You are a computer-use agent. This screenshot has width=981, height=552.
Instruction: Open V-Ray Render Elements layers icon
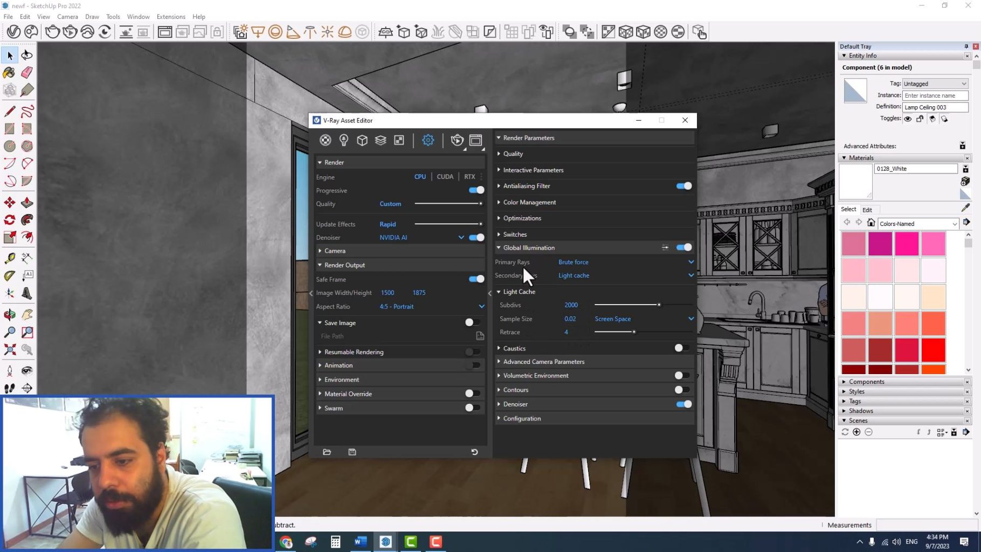point(381,140)
